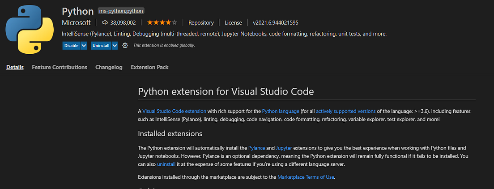Open the Uninstall button dropdown arrow
The width and height of the screenshot is (494, 189).
(x=115, y=45)
